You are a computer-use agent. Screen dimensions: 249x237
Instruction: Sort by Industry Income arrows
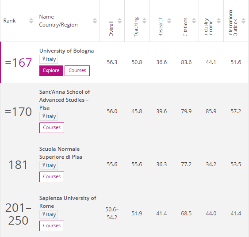[218, 21]
